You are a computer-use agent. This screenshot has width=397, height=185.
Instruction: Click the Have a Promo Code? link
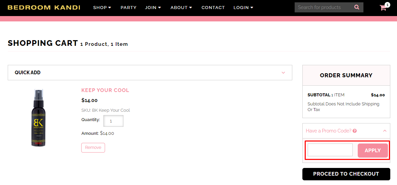click(329, 131)
